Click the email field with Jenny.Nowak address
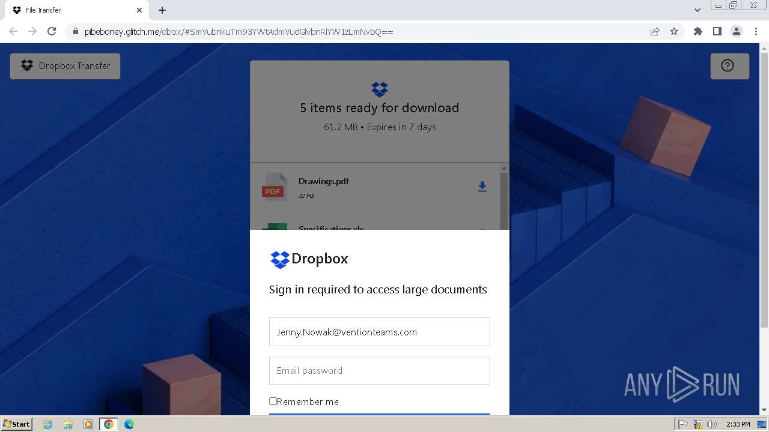Screen dimensions: 769x432 point(380,332)
